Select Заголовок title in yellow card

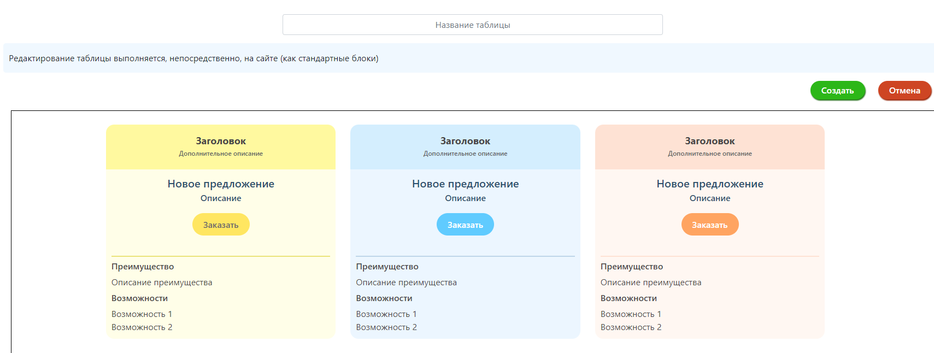221,141
